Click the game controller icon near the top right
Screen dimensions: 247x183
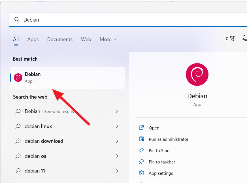(232, 39)
